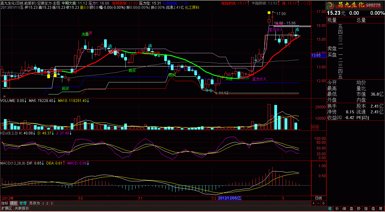Show the 值 value tab

(x=373, y=208)
